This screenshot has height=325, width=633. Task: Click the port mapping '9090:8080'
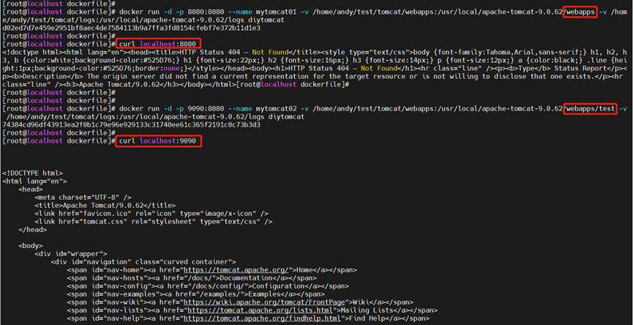pos(206,108)
